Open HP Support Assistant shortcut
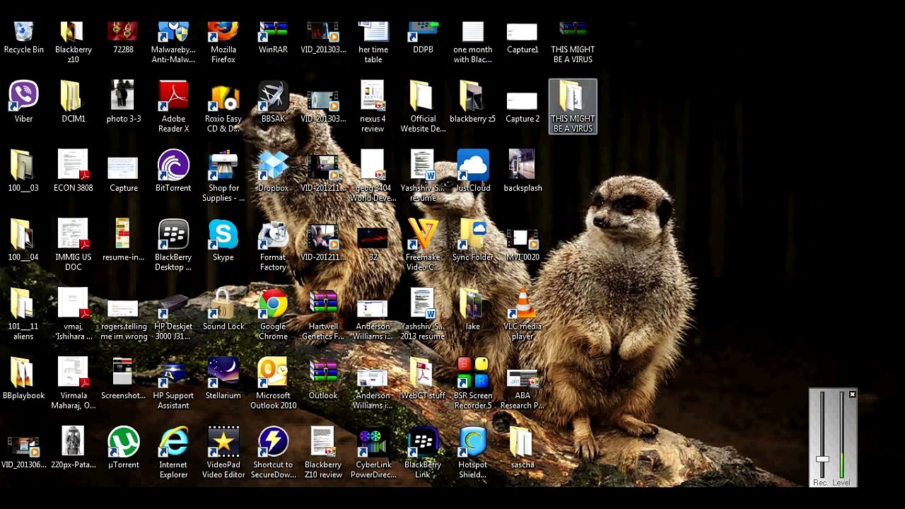The image size is (905, 509). (173, 385)
